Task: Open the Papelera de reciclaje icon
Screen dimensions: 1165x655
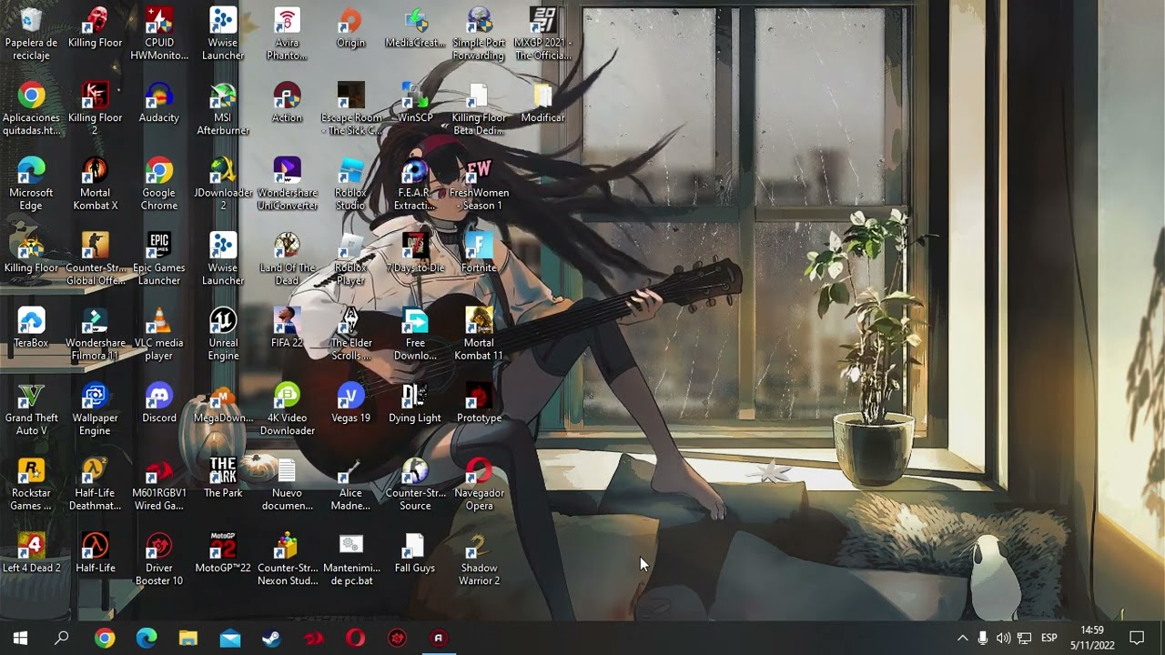Action: [31, 34]
